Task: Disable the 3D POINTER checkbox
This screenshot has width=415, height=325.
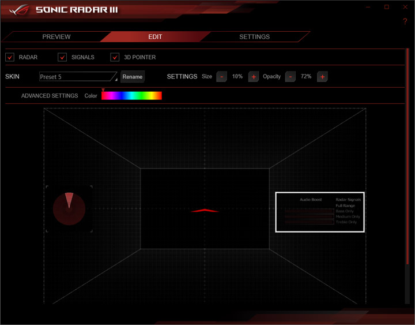Action: point(115,57)
